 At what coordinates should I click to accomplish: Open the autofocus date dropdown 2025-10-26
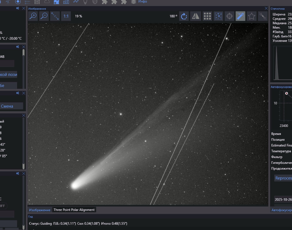[283, 200]
